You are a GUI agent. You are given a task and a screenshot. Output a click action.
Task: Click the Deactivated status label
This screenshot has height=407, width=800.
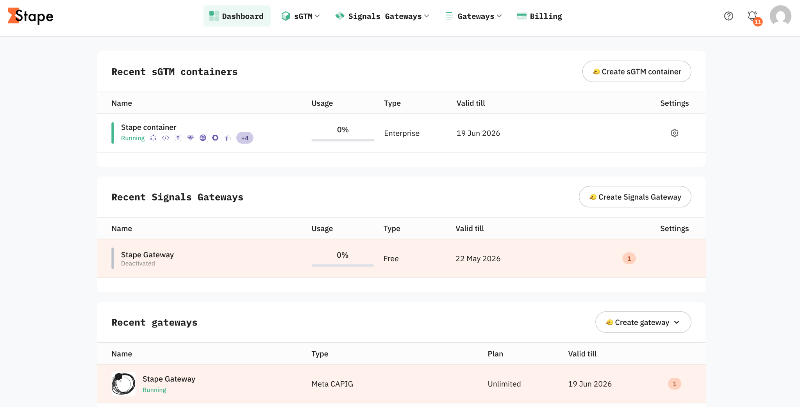(x=138, y=264)
